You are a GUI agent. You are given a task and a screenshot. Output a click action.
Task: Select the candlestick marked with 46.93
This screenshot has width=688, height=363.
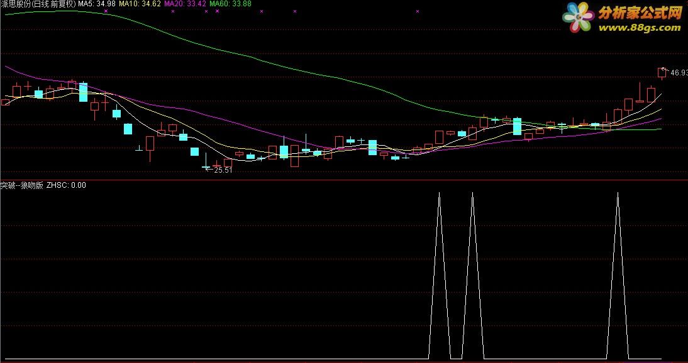662,73
